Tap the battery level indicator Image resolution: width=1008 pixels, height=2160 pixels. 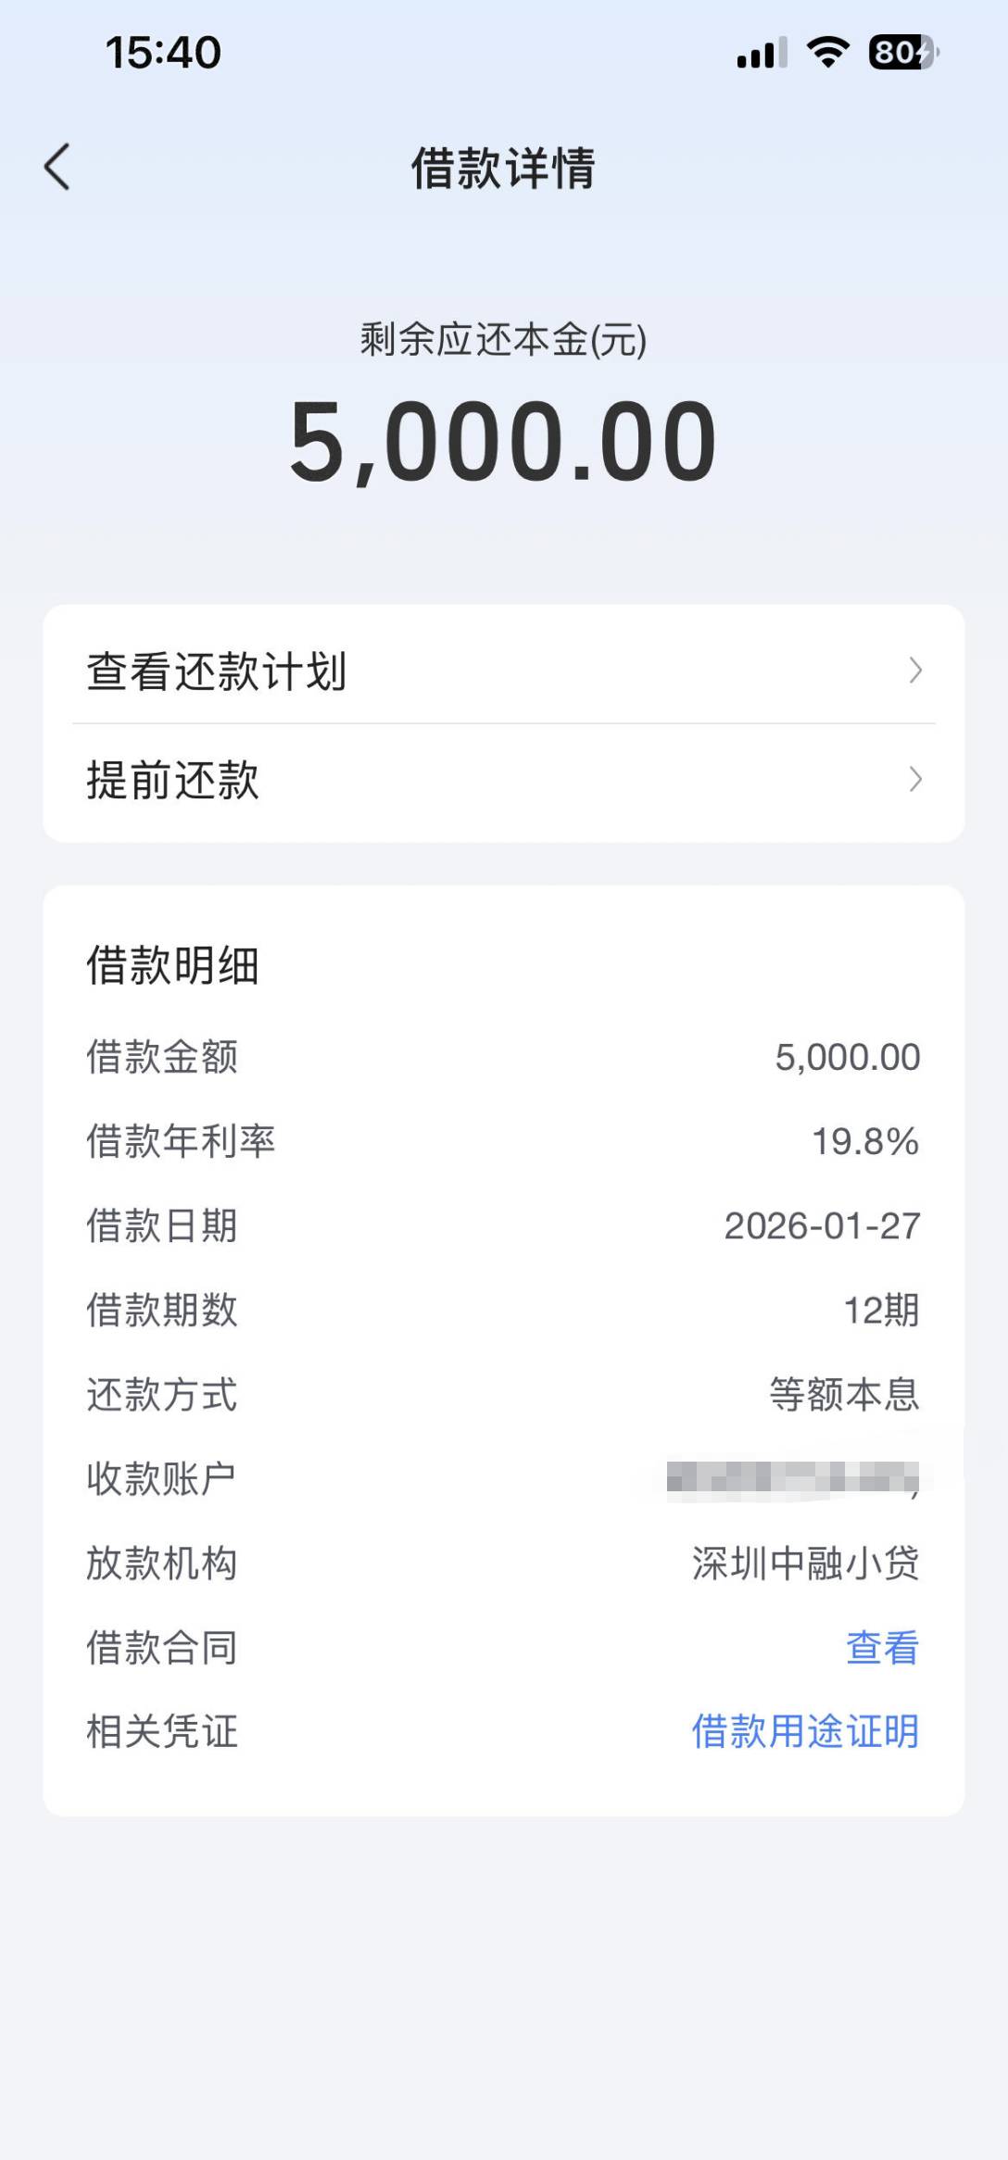[903, 53]
